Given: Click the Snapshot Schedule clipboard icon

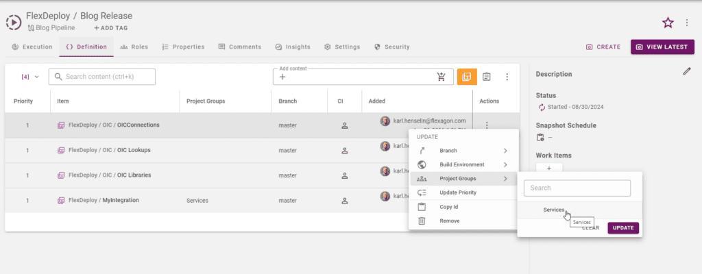Looking at the screenshot, I should pos(540,137).
